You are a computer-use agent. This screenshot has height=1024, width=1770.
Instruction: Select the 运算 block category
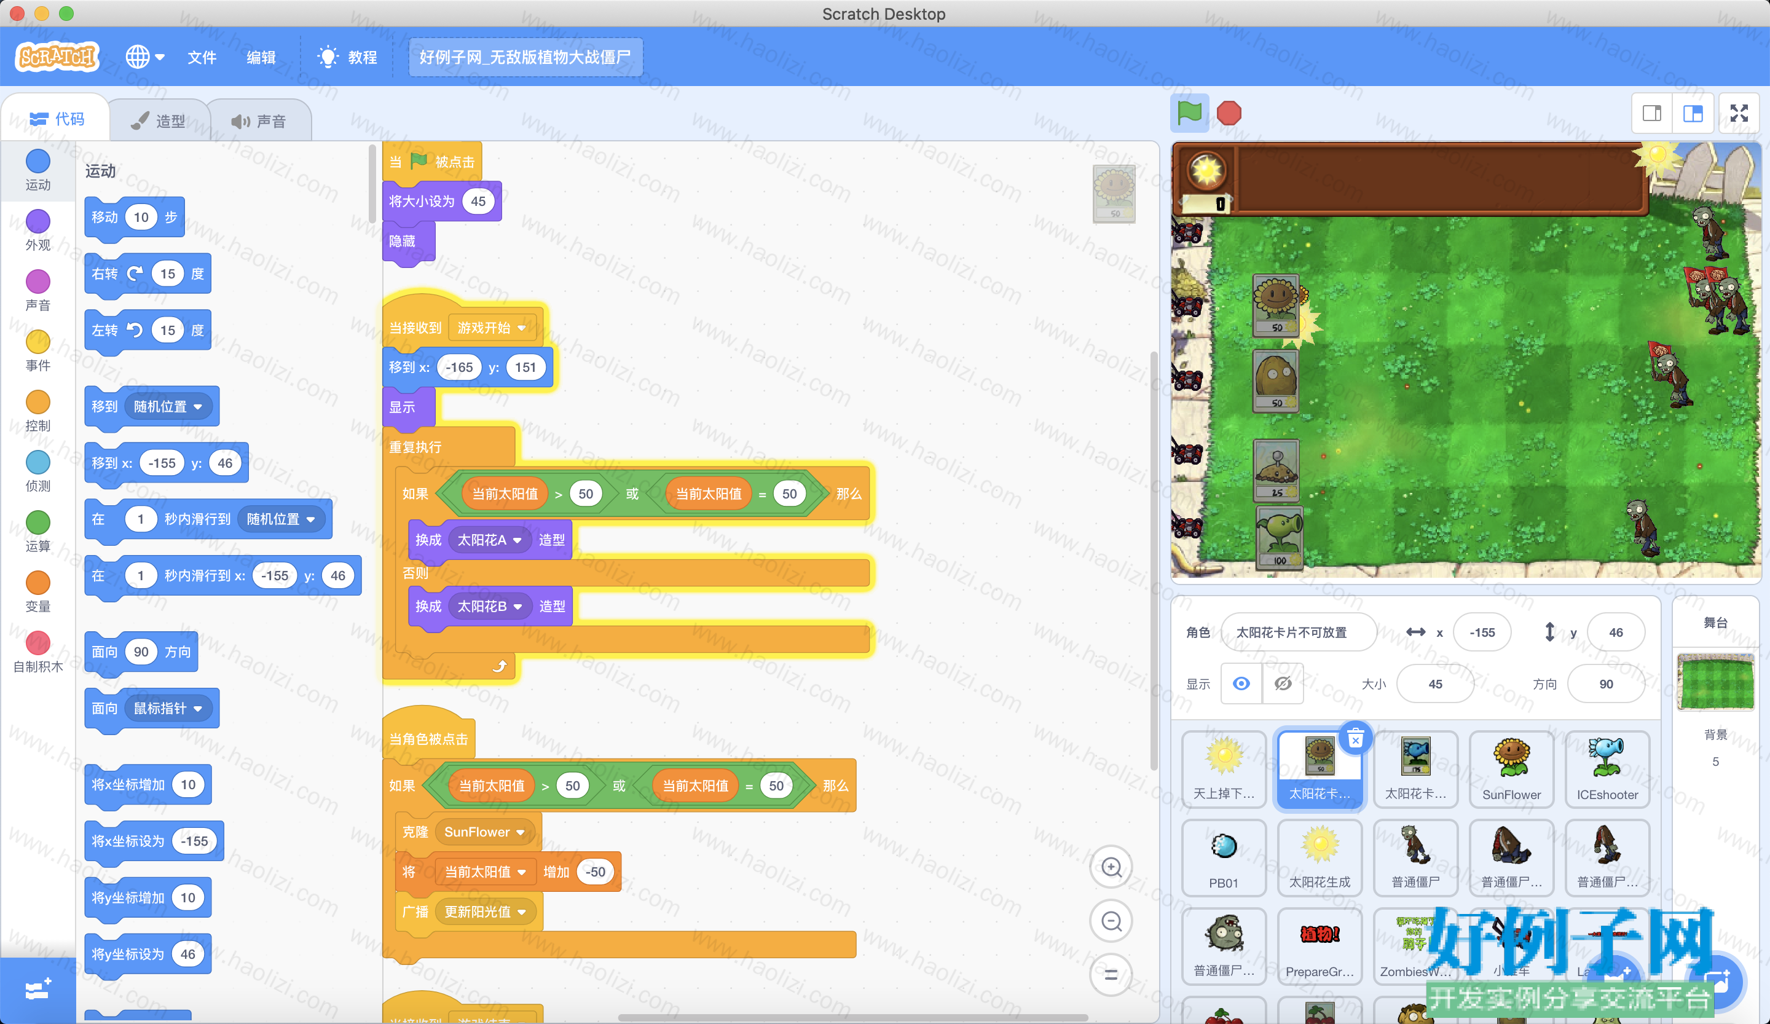[x=38, y=532]
